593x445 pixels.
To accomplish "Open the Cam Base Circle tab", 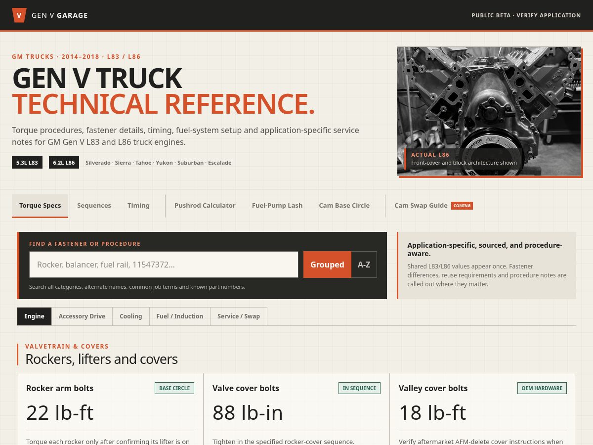I will click(344, 206).
